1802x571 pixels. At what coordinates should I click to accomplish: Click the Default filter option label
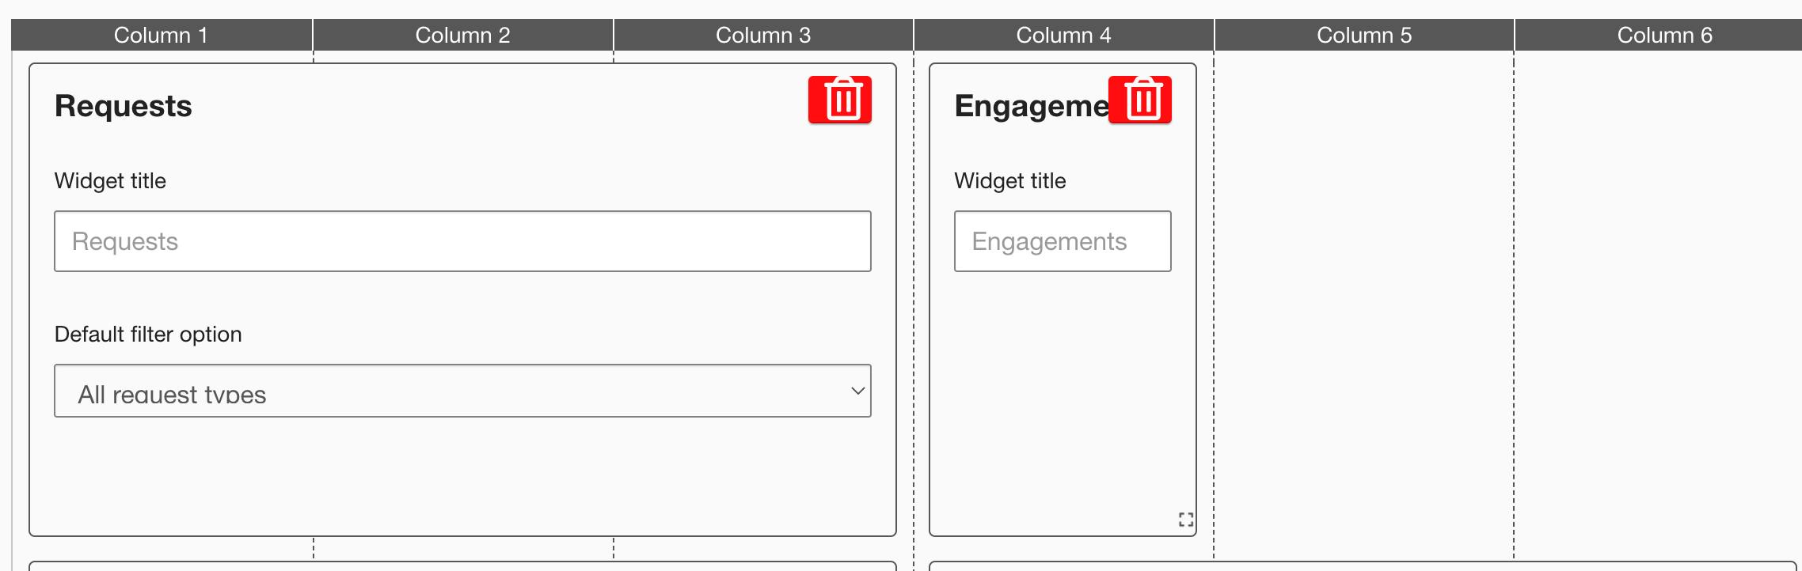(x=148, y=335)
